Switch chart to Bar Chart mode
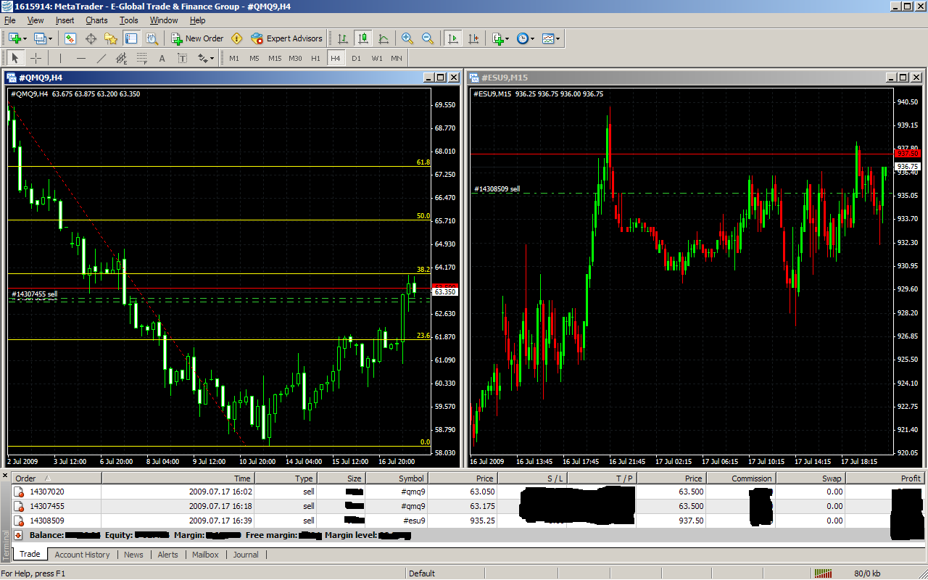Screen dimensions: 928x580 pyautogui.click(x=343, y=38)
